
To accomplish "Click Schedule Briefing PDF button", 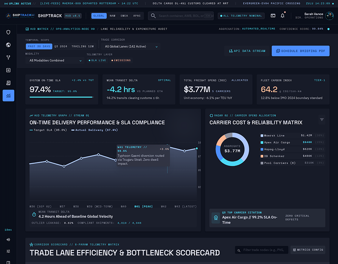I will tap(300, 51).
